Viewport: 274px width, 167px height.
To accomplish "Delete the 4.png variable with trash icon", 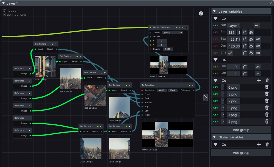I will tap(267, 122).
